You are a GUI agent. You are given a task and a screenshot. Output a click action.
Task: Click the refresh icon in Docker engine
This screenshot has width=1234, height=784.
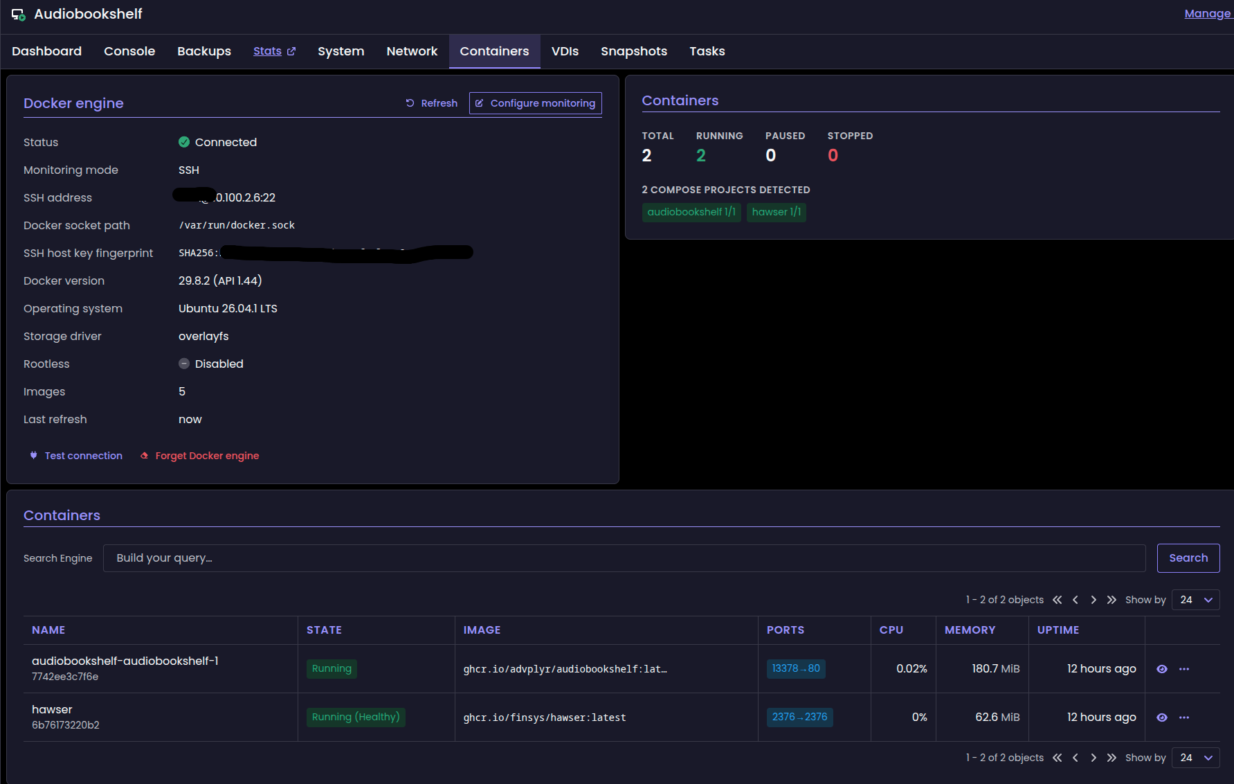coord(410,103)
